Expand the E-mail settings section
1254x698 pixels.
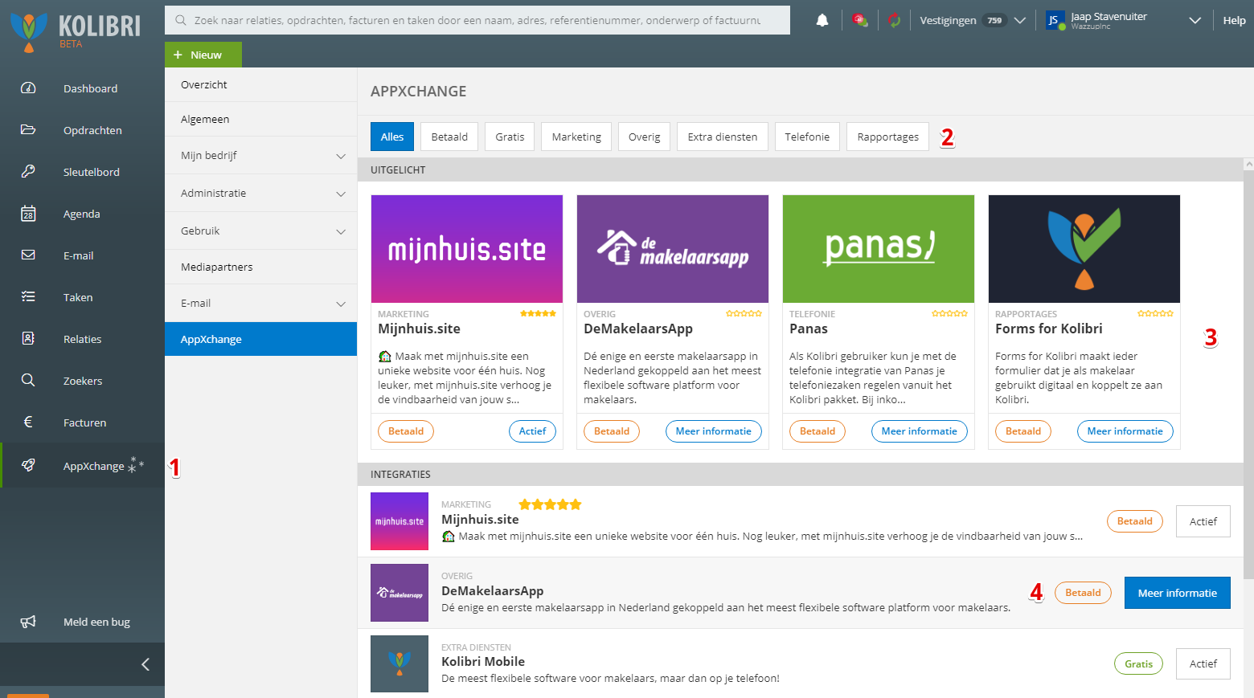point(260,303)
